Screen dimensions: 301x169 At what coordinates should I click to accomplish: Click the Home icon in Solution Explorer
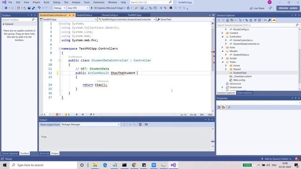228,20
